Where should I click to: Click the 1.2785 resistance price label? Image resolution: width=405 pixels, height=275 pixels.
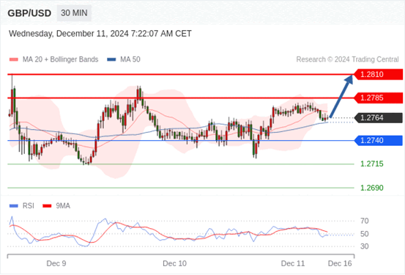379,98
